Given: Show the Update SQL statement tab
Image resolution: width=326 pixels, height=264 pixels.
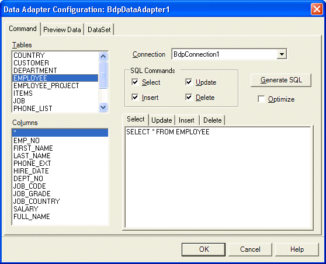Looking at the screenshot, I should 162,120.
